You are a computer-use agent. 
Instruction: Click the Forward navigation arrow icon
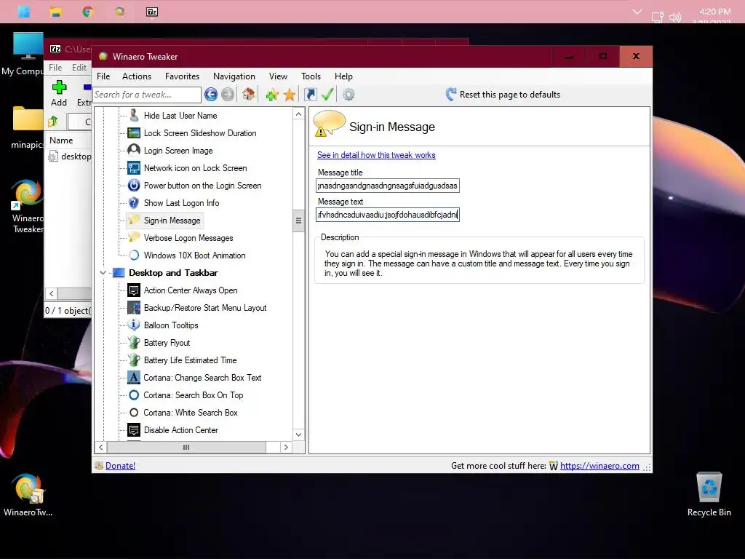point(228,95)
